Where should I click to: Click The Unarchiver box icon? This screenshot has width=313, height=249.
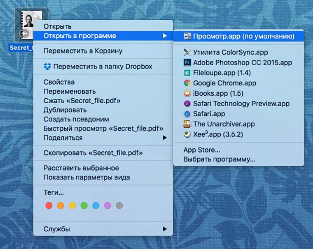187,124
